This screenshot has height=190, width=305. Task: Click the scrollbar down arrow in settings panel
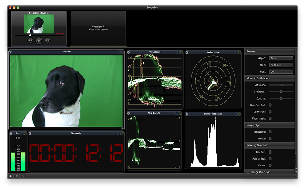click(x=296, y=172)
